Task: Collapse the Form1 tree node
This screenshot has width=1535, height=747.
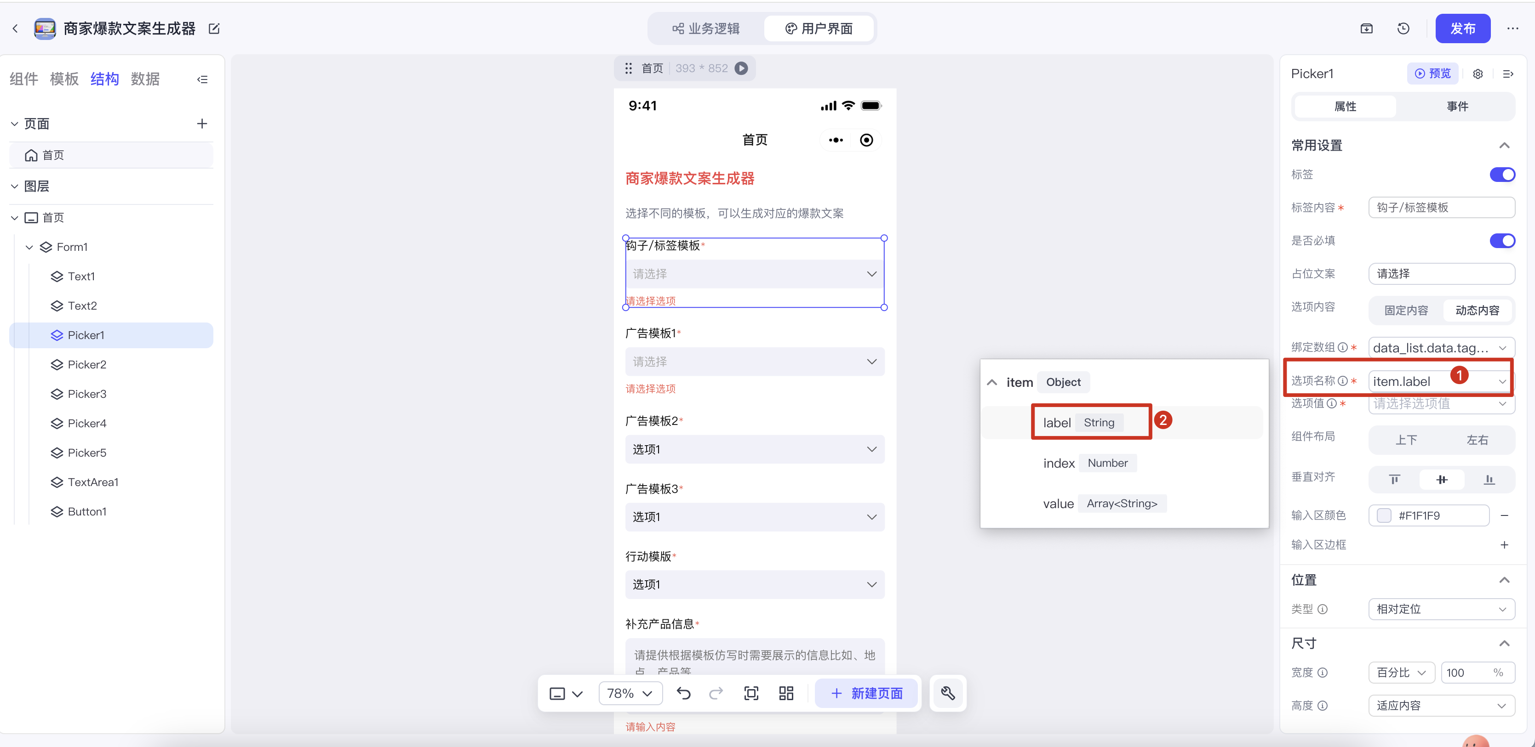Action: (29, 247)
